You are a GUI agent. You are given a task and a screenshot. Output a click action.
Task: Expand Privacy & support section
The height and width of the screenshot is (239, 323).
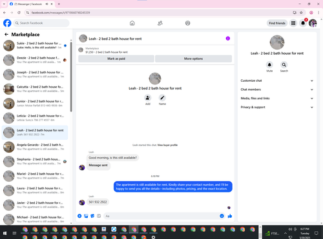277,107
